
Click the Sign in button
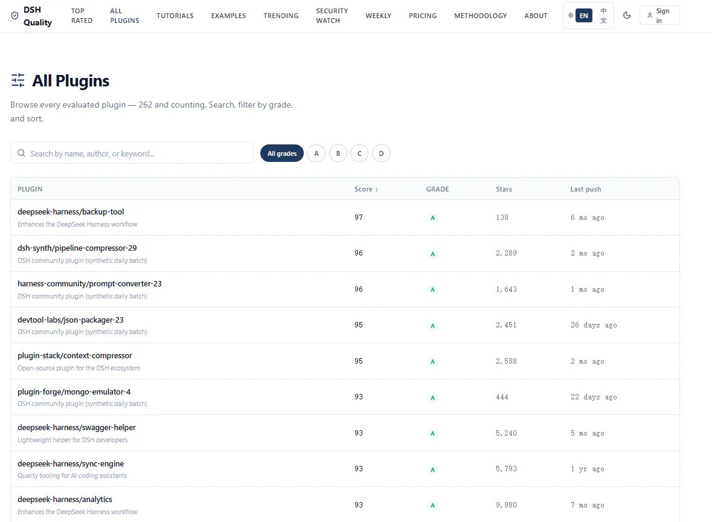pyautogui.click(x=659, y=16)
